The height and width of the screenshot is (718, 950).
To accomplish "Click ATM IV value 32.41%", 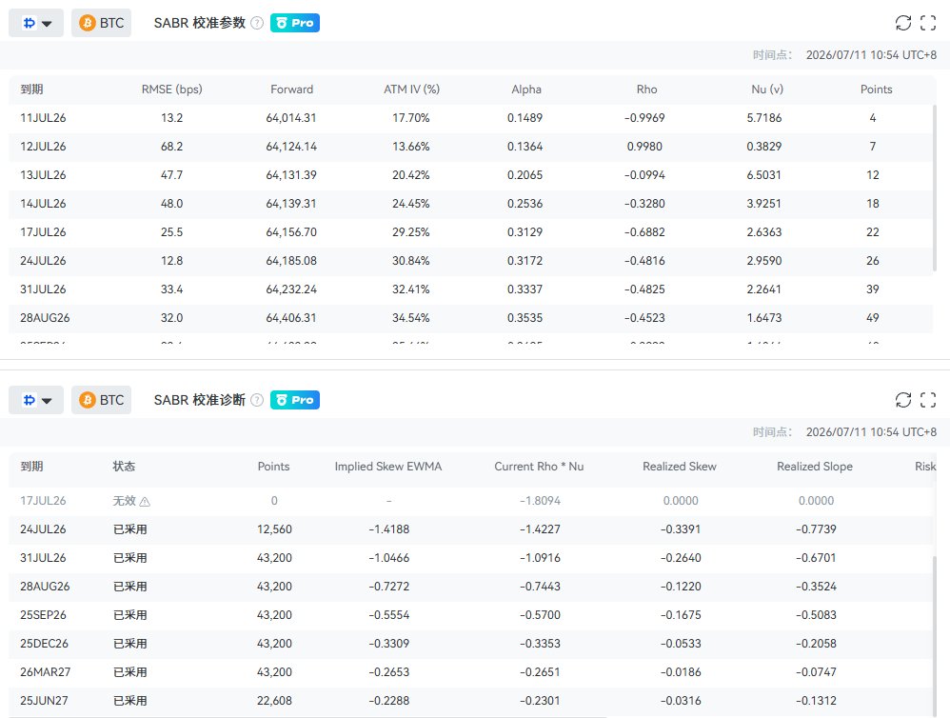I will click(411, 289).
